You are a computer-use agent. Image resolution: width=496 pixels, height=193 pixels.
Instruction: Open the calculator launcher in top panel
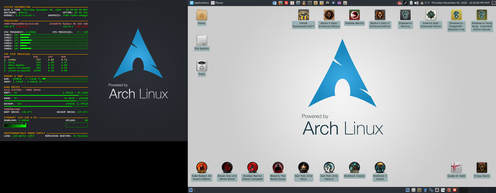coord(345,3)
